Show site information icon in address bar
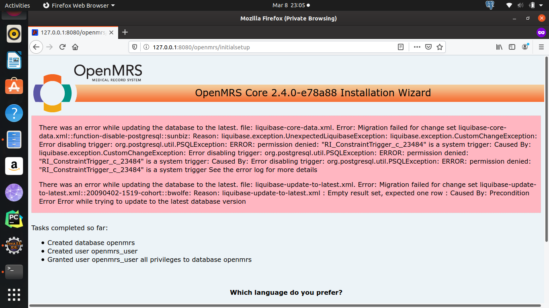 (x=145, y=47)
